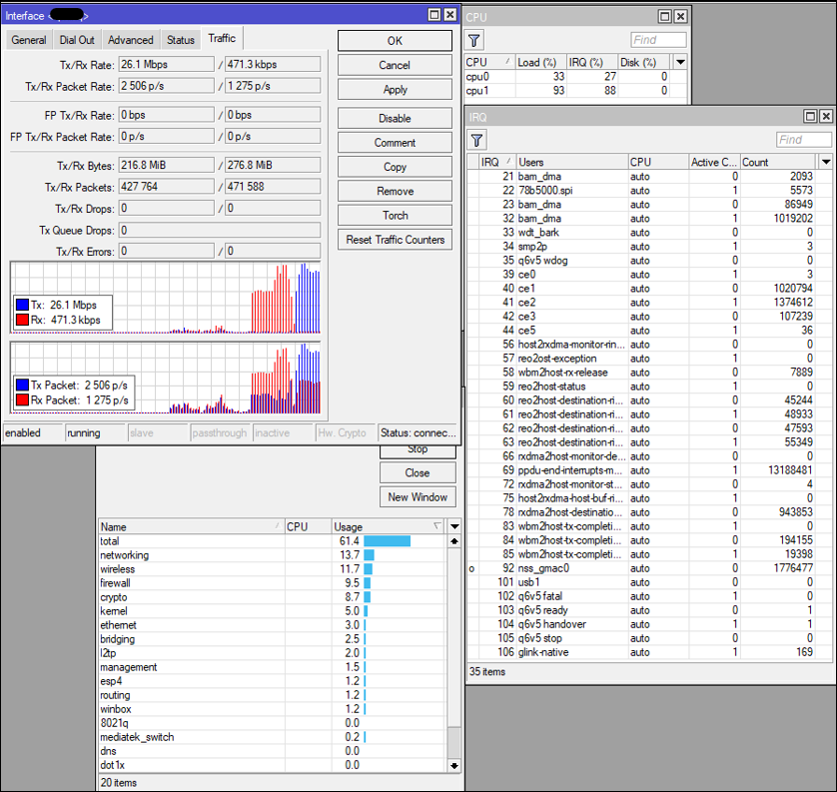The image size is (837, 792).
Task: Maximize the Interface window
Action: (x=433, y=15)
